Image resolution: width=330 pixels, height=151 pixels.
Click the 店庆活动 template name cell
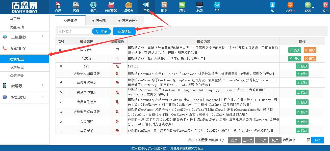[x=87, y=50]
